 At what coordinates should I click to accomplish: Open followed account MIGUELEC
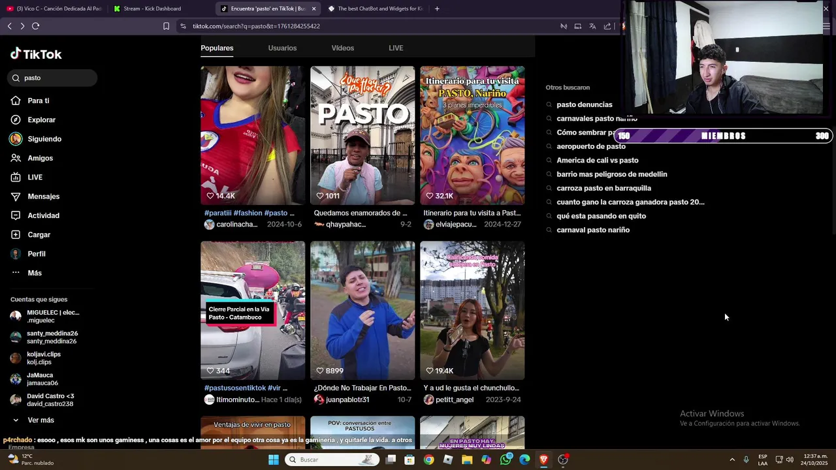point(46,316)
